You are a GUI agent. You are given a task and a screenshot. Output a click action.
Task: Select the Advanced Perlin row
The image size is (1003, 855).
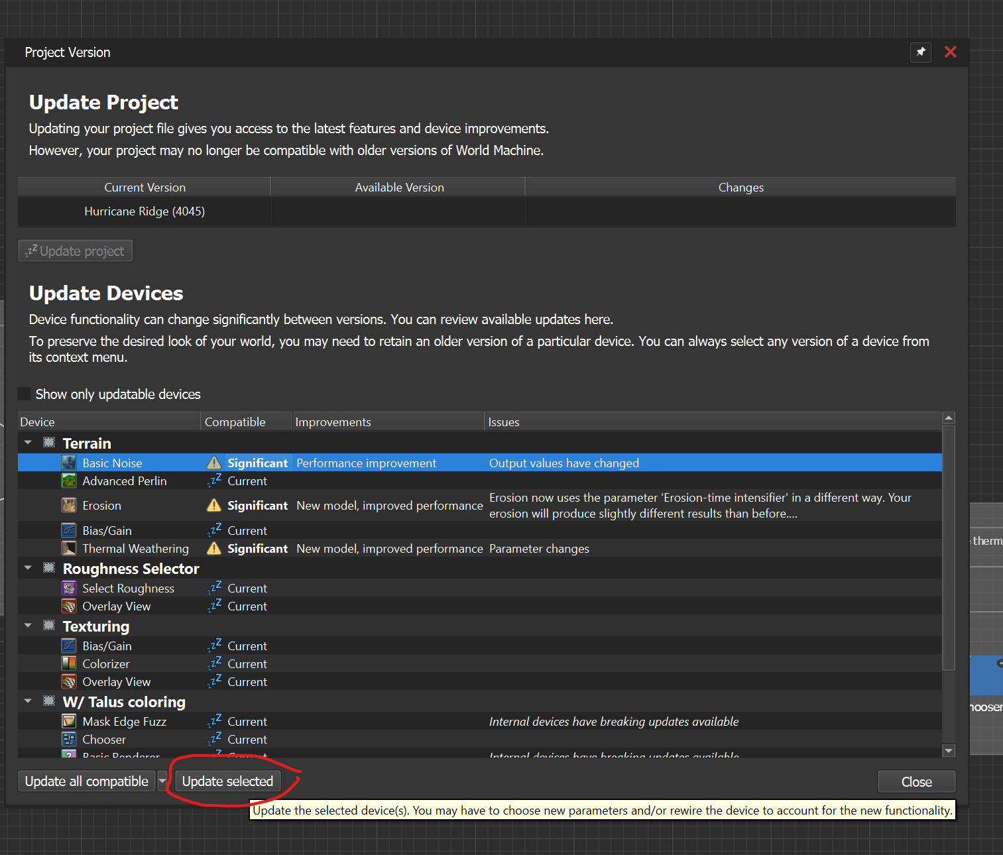(480, 481)
